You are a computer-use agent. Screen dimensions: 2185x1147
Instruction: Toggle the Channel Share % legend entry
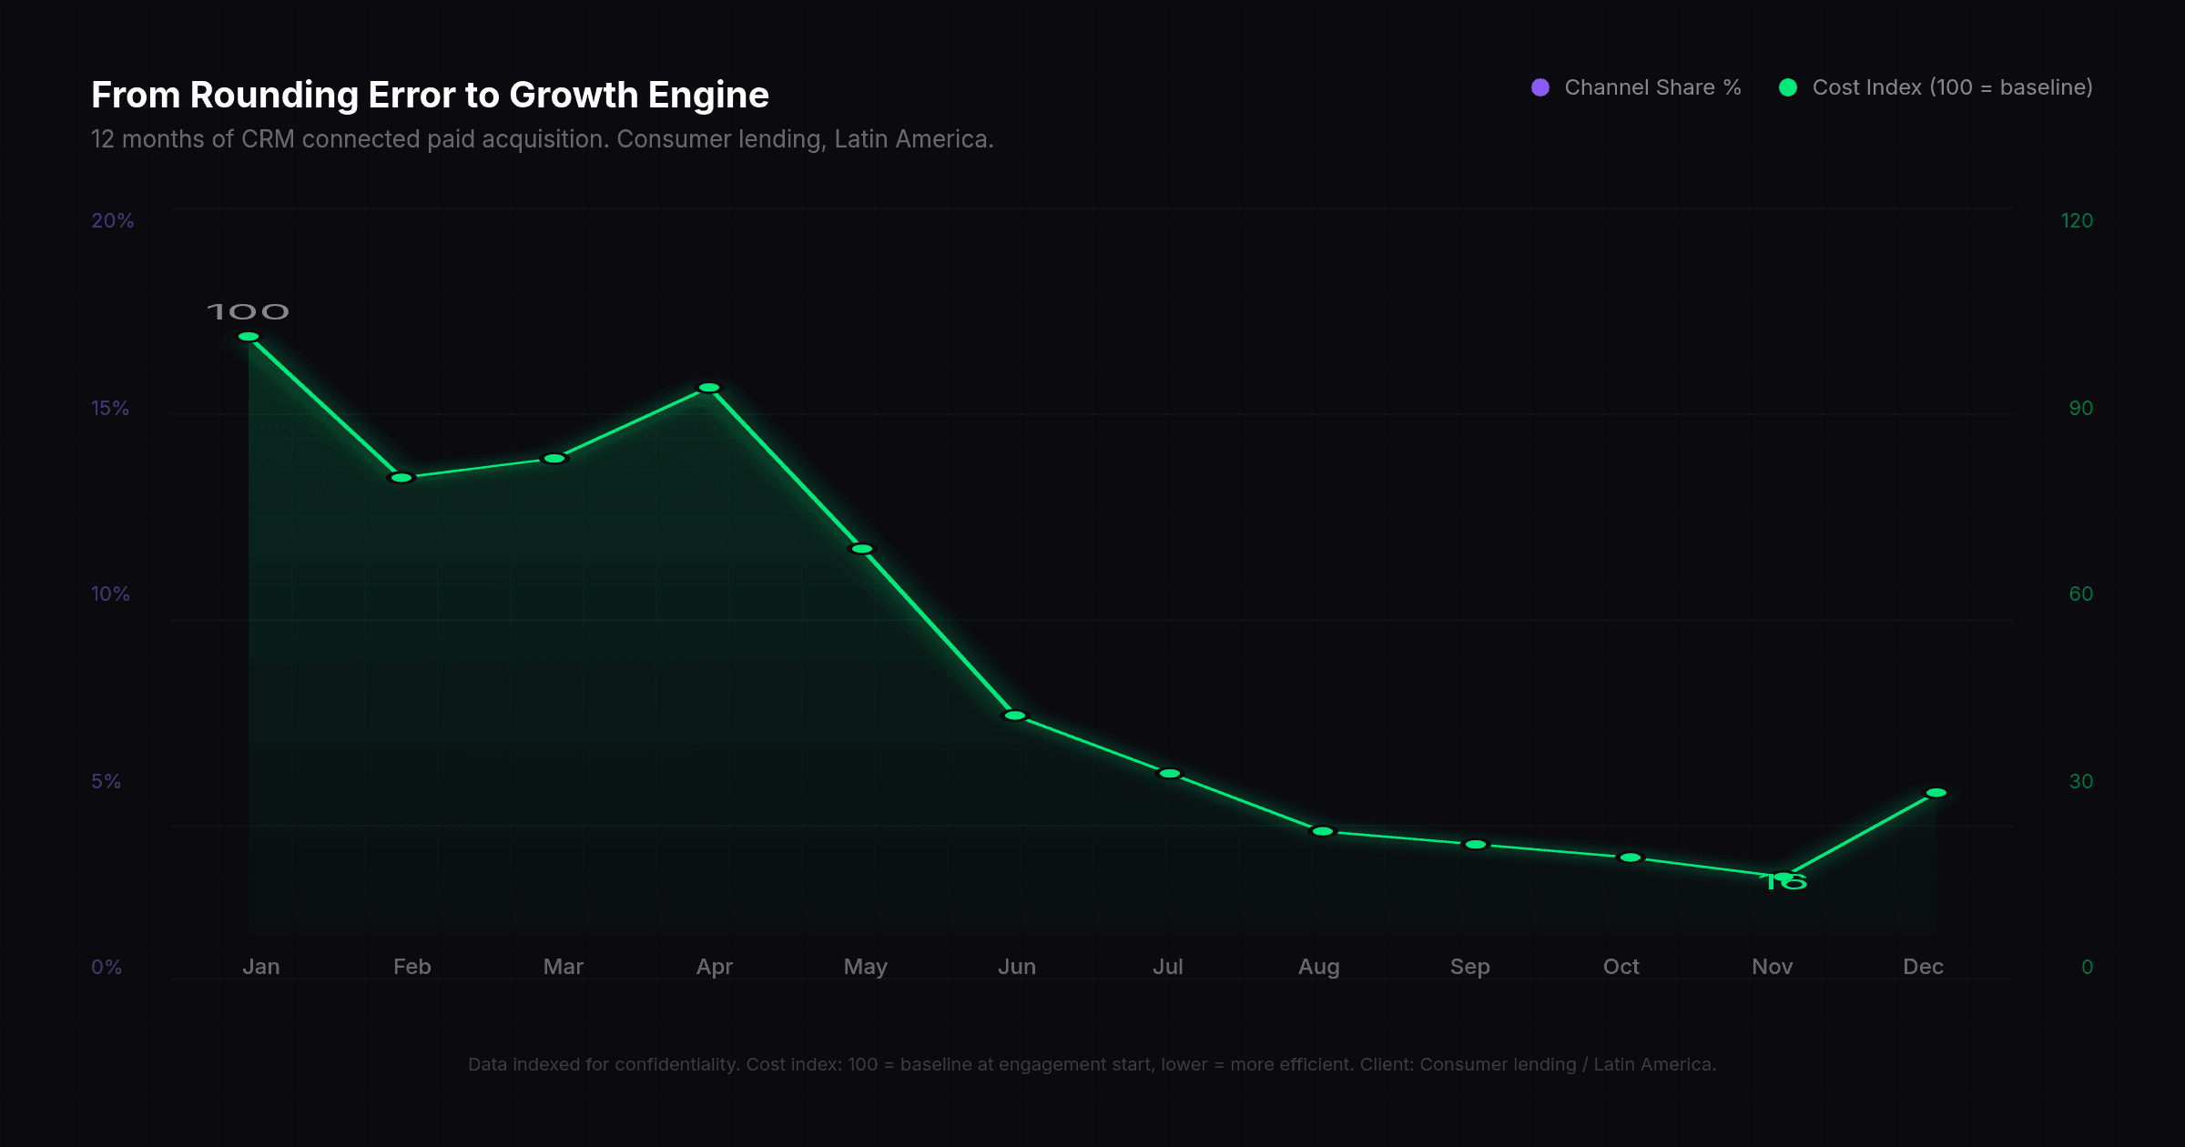(1651, 87)
